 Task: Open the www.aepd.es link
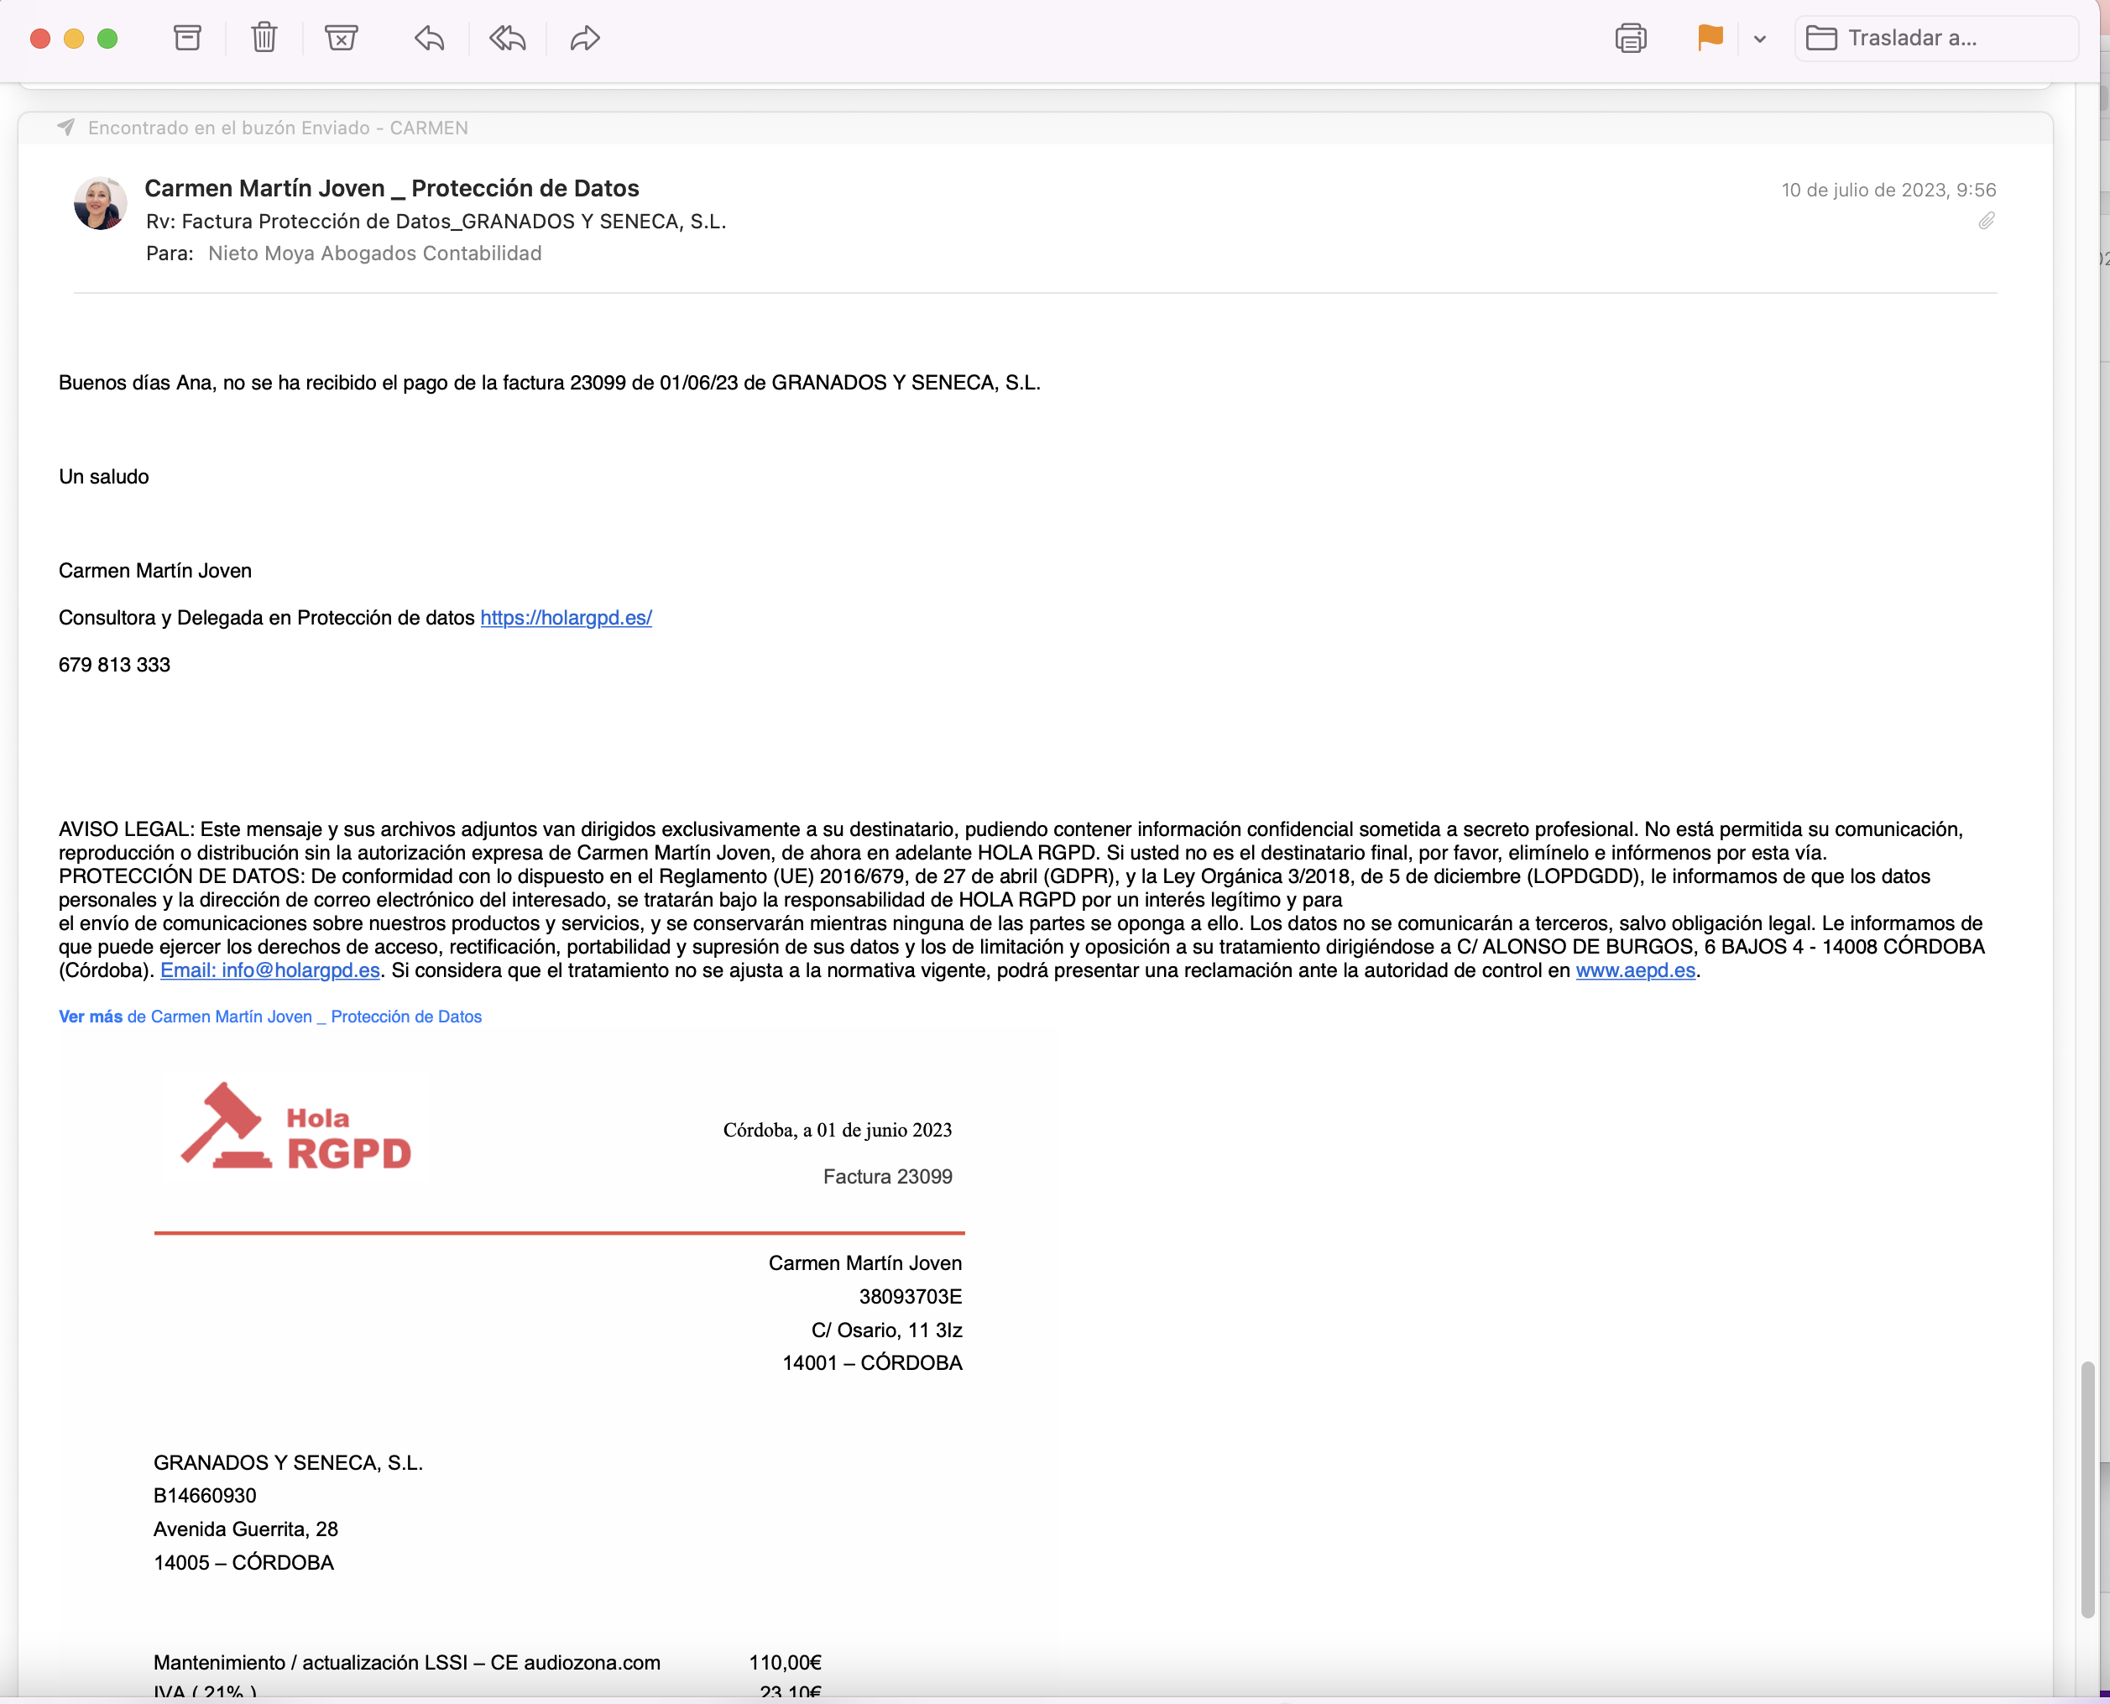[x=1635, y=970]
